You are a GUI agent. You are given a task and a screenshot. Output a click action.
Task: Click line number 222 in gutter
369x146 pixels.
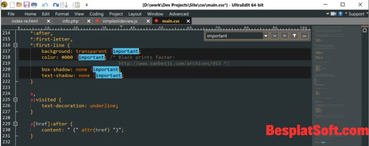click(6, 81)
